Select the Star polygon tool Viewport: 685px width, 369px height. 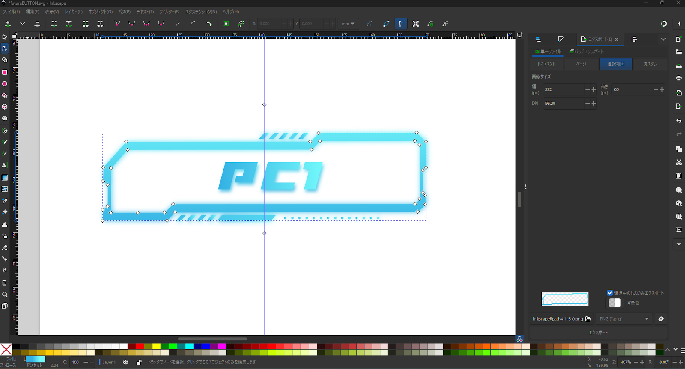pos(5,95)
